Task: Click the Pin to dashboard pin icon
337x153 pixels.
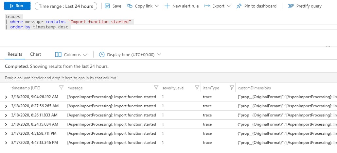Action: pyautogui.click(x=239, y=6)
